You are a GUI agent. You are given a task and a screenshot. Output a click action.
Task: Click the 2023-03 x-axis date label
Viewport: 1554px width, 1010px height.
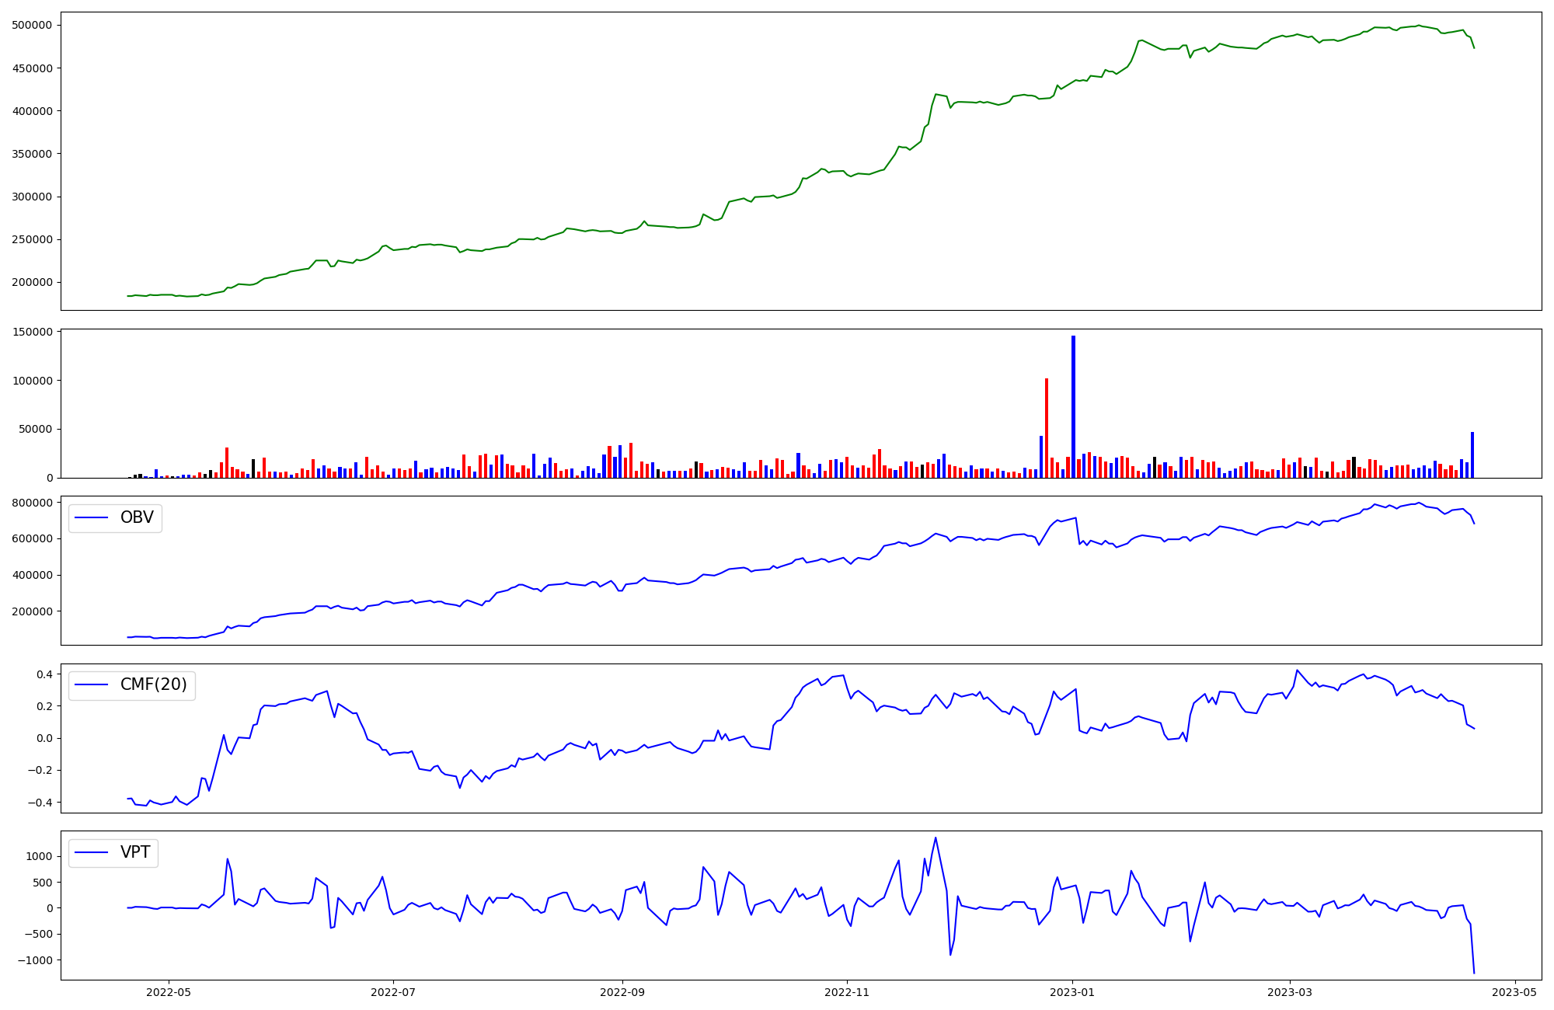coord(1290,992)
